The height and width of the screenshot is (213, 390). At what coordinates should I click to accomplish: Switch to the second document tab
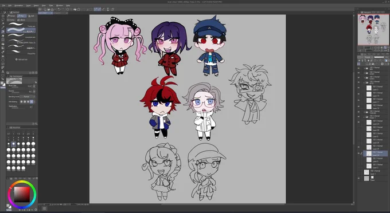click(x=59, y=13)
